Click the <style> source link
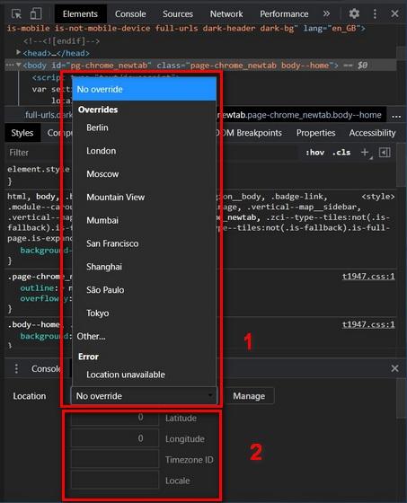407x503 pixels. pyautogui.click(x=378, y=197)
